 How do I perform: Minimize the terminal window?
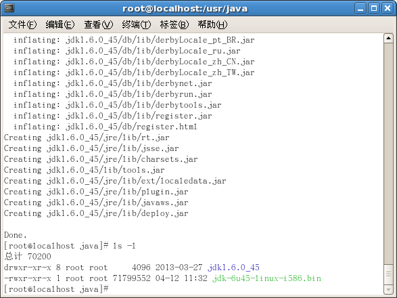click(x=360, y=8)
